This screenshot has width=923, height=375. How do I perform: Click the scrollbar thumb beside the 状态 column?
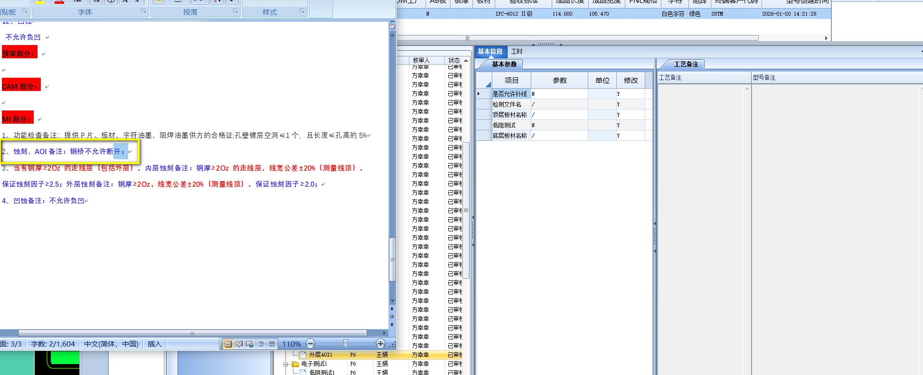[466, 210]
